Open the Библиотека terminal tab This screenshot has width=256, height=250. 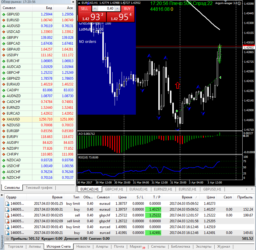[x=180, y=246]
